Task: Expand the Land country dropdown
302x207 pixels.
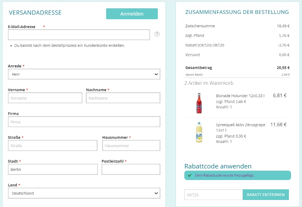Action: (84, 193)
